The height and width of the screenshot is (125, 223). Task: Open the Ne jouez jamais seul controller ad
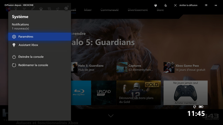click(186, 93)
